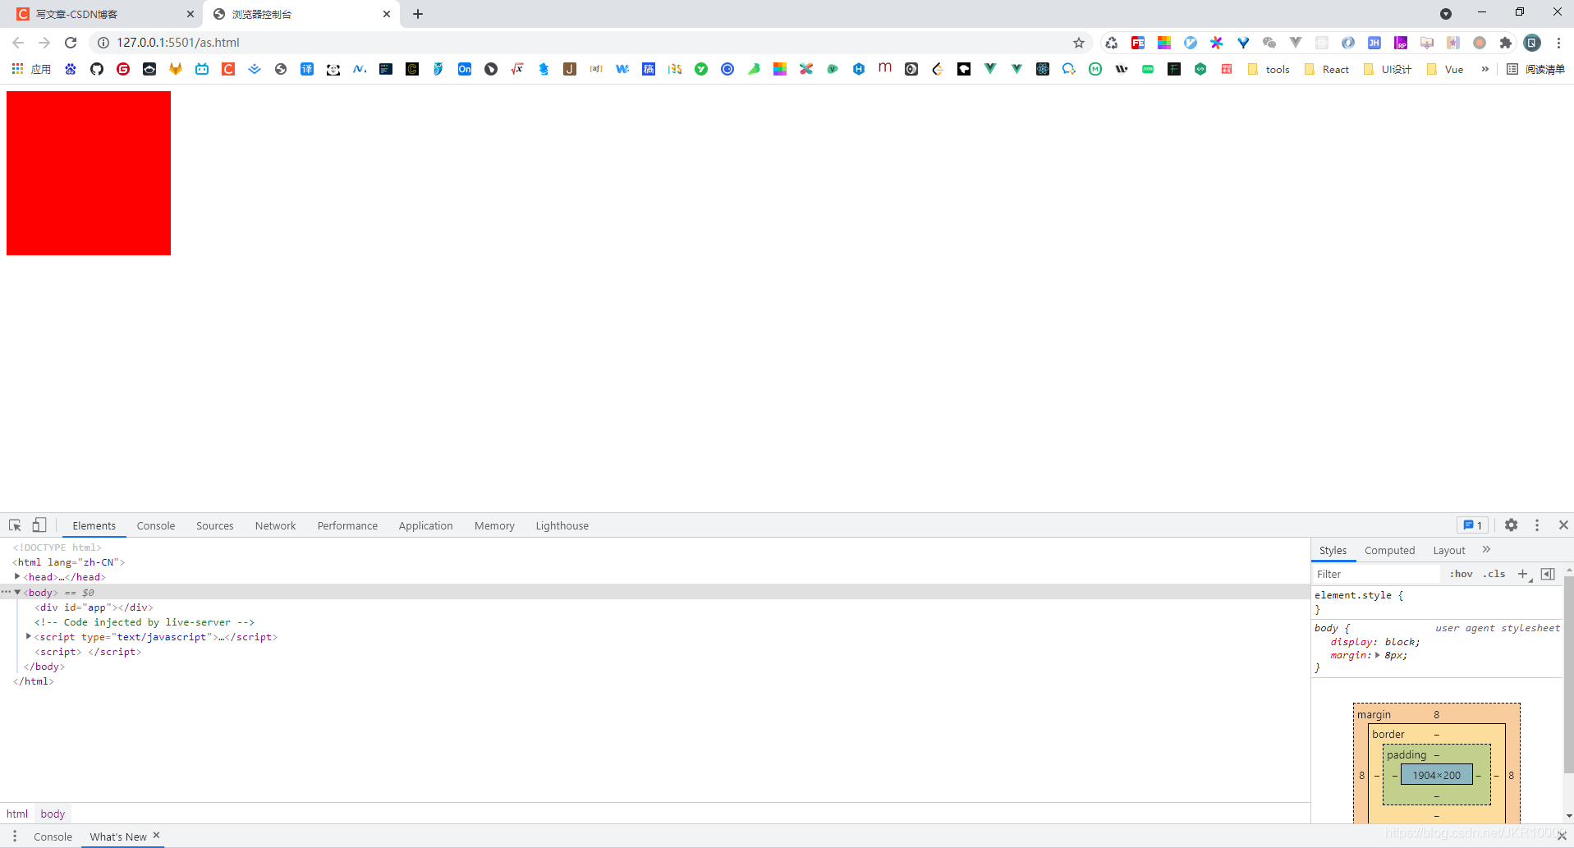This screenshot has height=848, width=1574.
Task: Click the recycle arrows extension icon
Action: tap(1112, 43)
